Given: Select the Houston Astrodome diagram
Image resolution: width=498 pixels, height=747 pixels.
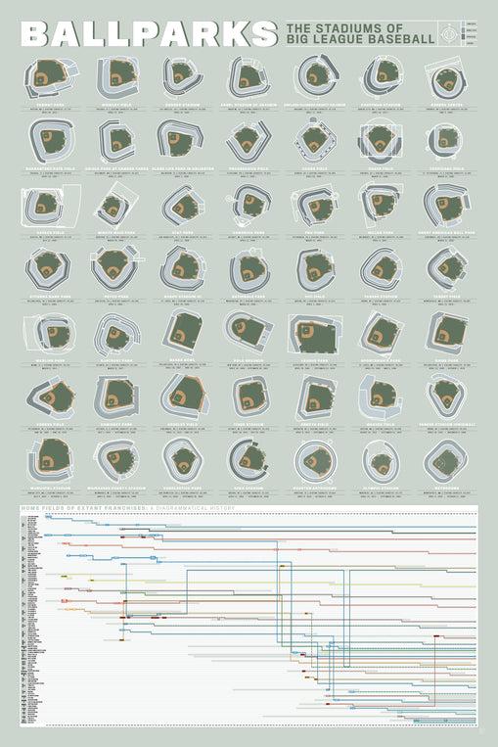Looking at the screenshot, I should click(x=315, y=462).
